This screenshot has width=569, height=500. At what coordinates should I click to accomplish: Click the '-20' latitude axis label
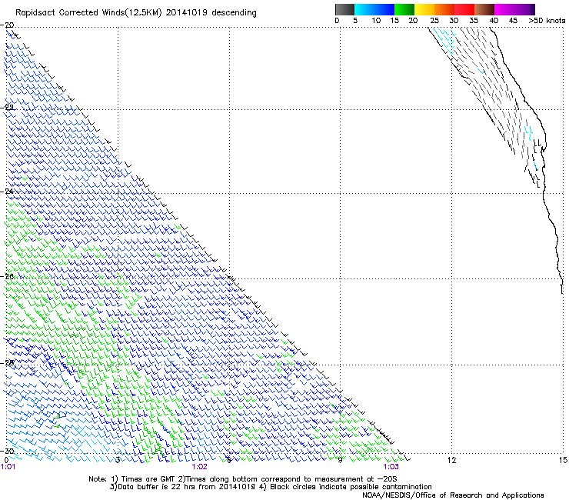point(8,25)
